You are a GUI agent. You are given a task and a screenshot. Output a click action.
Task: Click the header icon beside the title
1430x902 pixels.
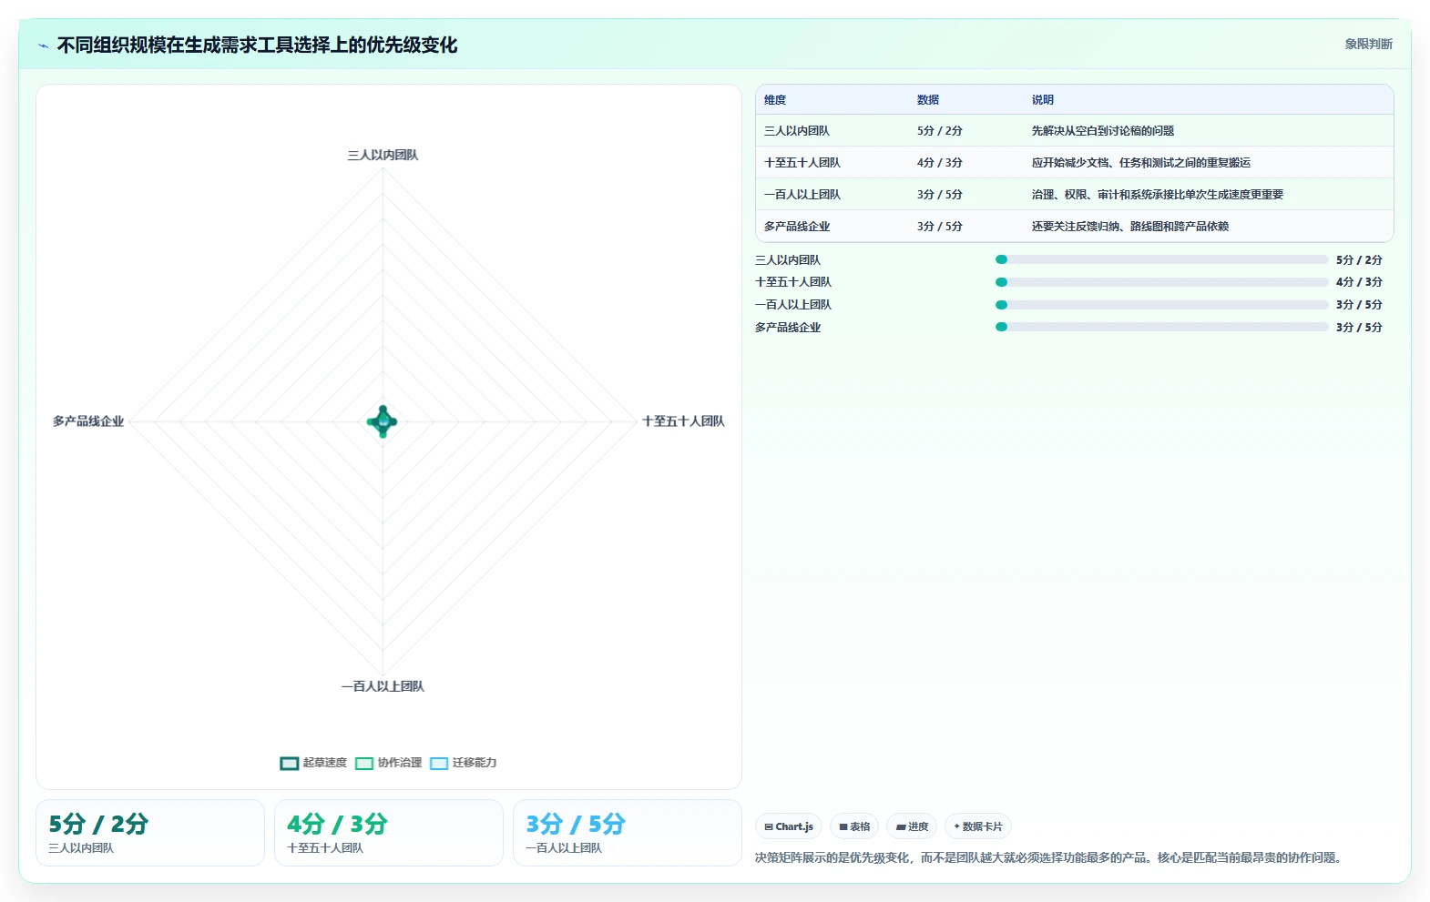click(x=43, y=46)
